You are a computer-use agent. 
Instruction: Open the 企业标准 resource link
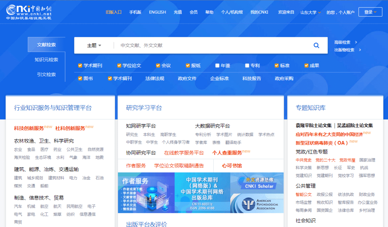(220, 79)
